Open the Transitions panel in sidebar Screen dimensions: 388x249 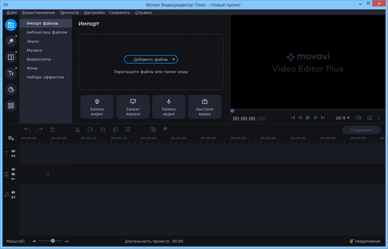click(x=10, y=57)
